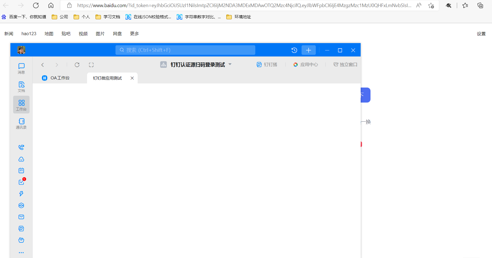Open the 学习文档 bookmark folder

point(108,17)
